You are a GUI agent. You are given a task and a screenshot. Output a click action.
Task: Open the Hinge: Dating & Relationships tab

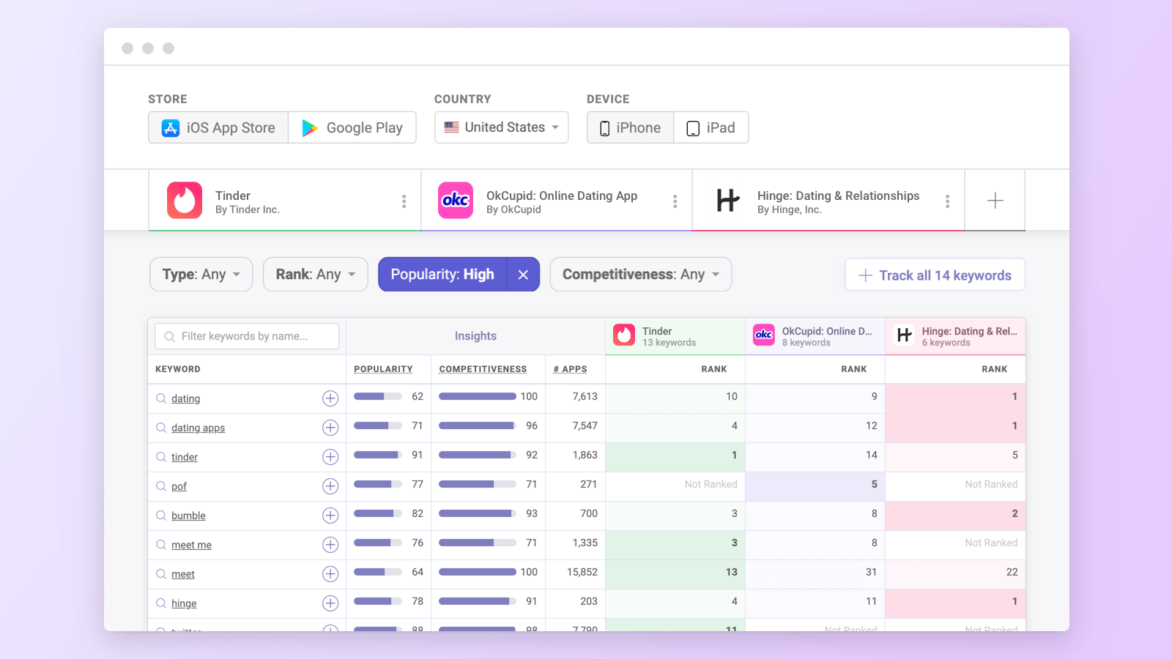(828, 201)
